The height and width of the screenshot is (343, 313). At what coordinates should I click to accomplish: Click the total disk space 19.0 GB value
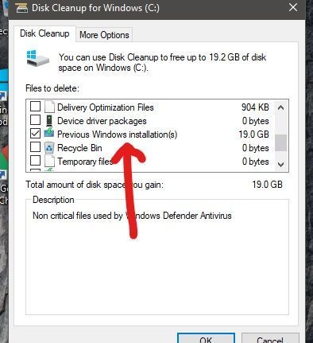point(268,185)
